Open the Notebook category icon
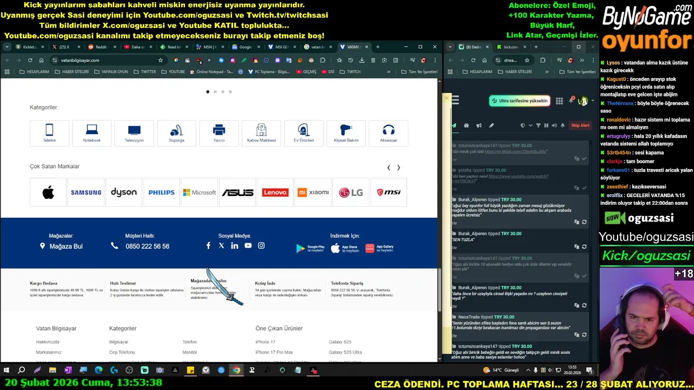The height and width of the screenshot is (390, 694). [92, 133]
